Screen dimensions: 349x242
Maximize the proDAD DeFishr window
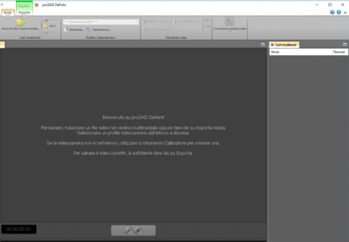pyautogui.click(x=330, y=5)
